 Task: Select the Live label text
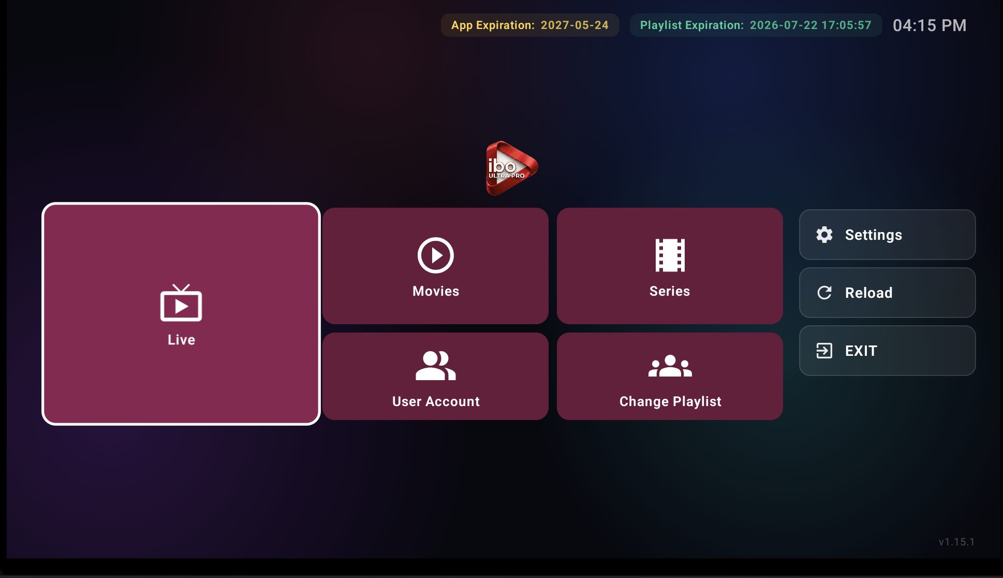(182, 340)
